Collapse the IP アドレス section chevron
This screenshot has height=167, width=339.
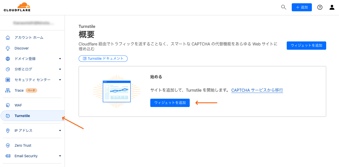point(60,130)
